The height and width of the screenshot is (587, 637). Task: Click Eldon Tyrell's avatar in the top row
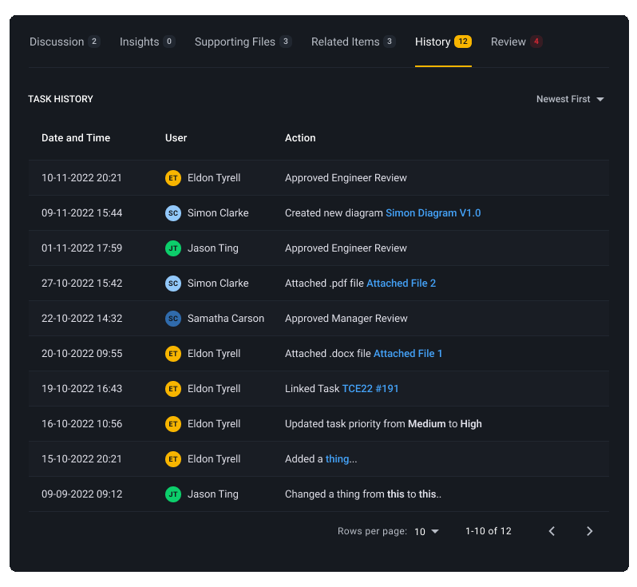coord(173,178)
